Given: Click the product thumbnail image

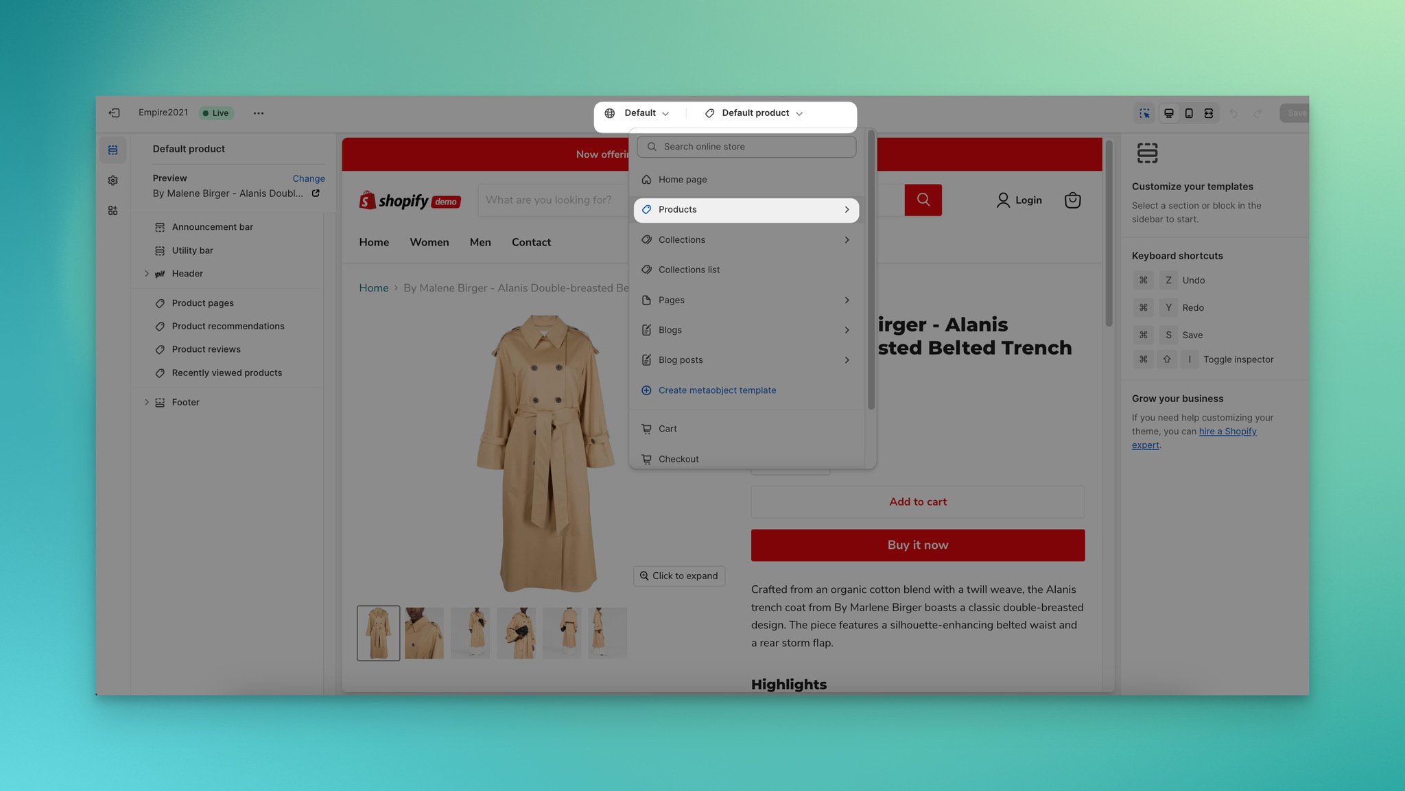Looking at the screenshot, I should [x=378, y=633].
